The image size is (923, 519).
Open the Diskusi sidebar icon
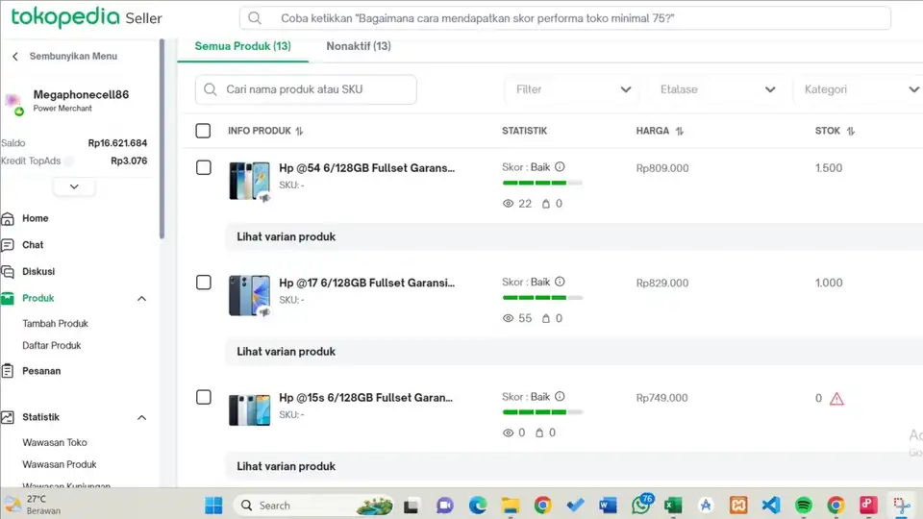(x=8, y=272)
